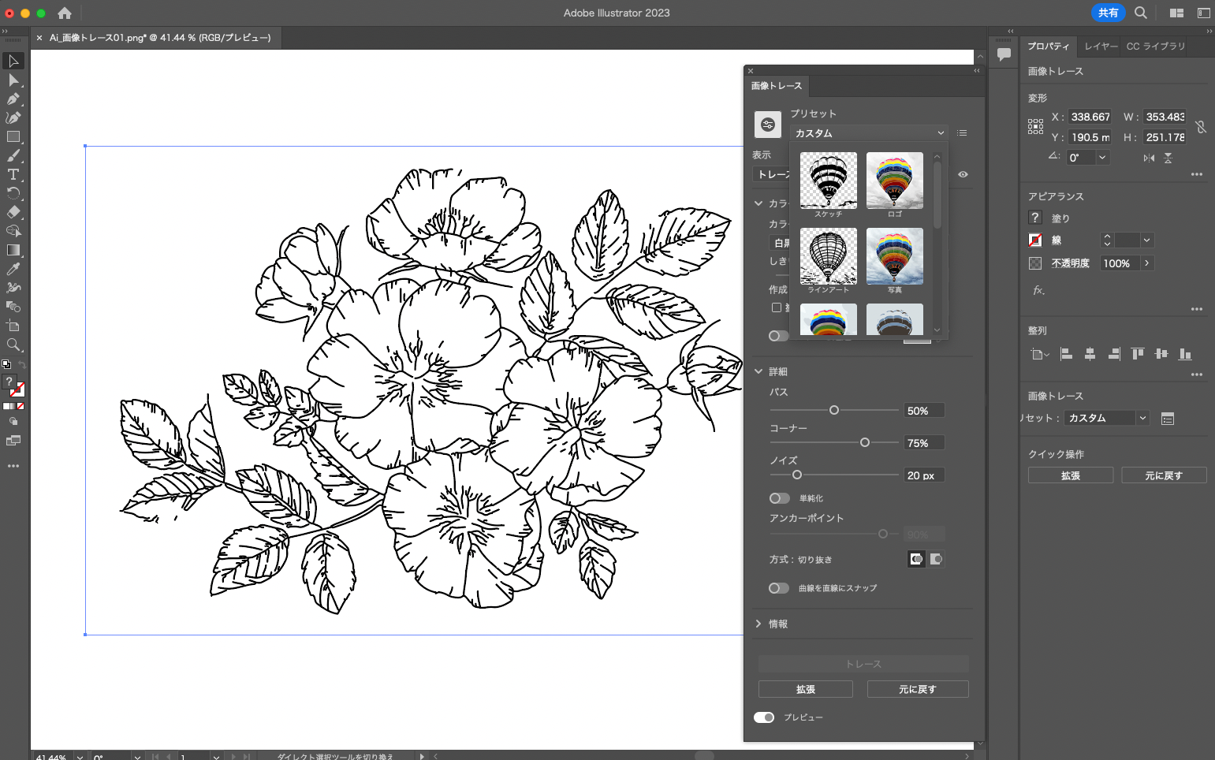Open the プリセット カスタム dropdown
This screenshot has width=1215, height=760.
click(868, 133)
